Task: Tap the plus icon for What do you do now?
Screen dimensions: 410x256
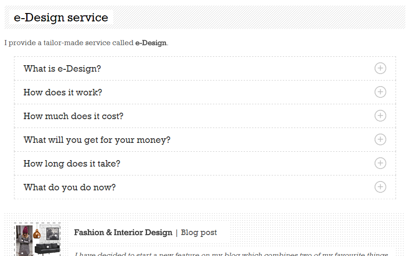Action: pos(380,187)
